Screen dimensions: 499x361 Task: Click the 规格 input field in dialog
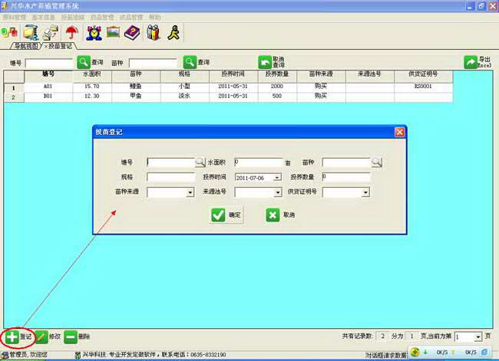[171, 177]
